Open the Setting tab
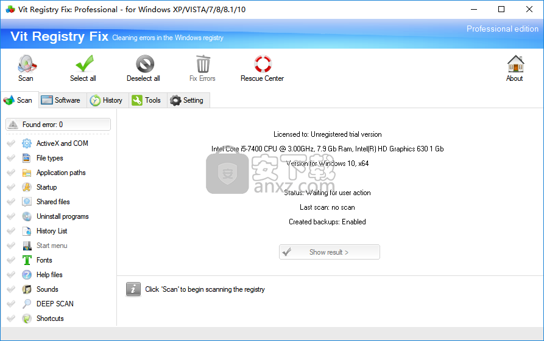The image size is (544, 341). coord(188,100)
